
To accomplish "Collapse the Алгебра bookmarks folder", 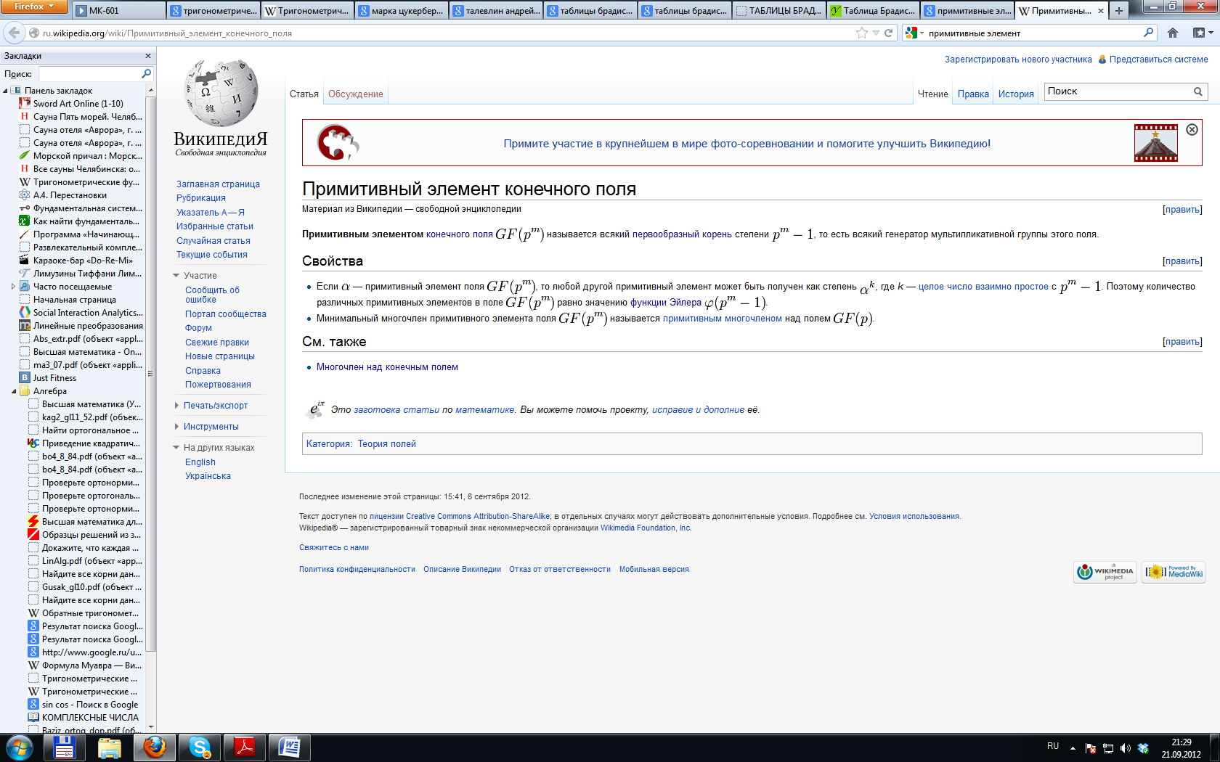I will (x=14, y=391).
